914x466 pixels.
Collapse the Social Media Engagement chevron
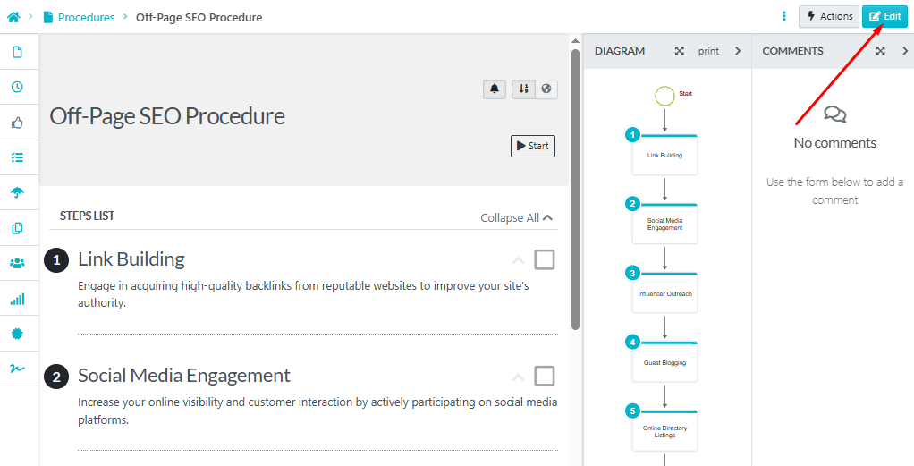[518, 377]
